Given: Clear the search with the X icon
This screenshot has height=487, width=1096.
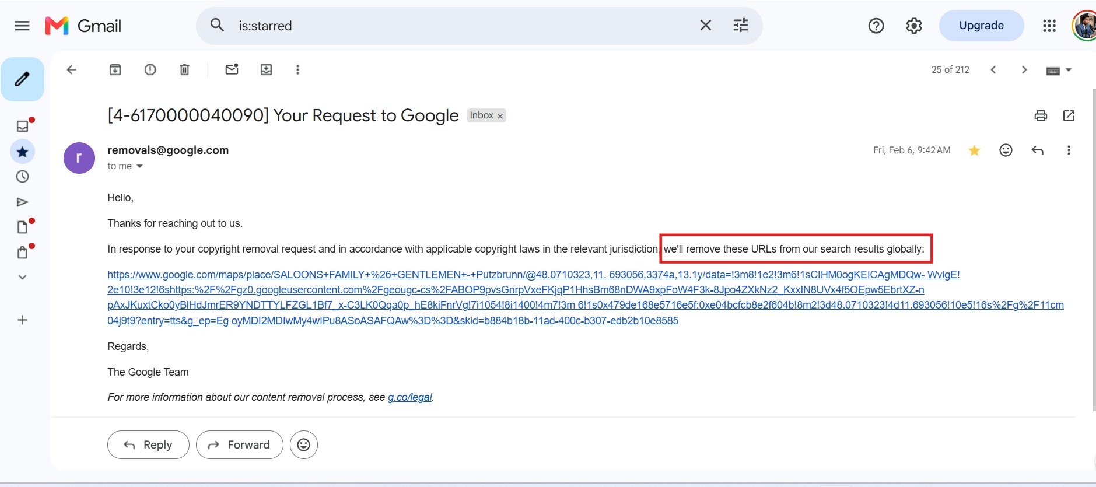Looking at the screenshot, I should 706,25.
